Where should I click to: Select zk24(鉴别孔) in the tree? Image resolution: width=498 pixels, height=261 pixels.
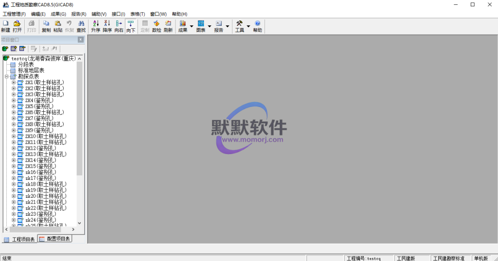(x=41, y=220)
